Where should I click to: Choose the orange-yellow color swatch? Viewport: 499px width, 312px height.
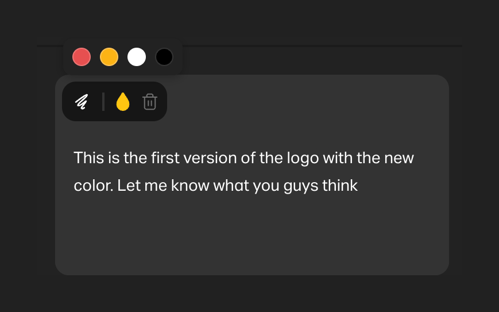click(109, 57)
